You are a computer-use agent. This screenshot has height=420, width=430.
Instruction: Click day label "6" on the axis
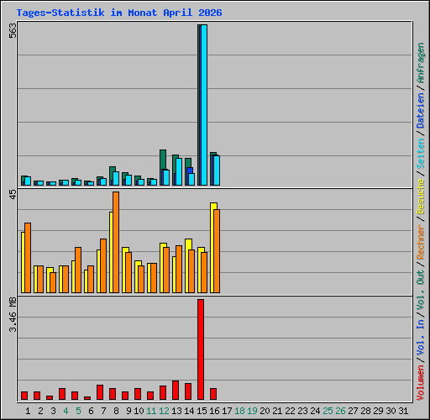point(91,411)
